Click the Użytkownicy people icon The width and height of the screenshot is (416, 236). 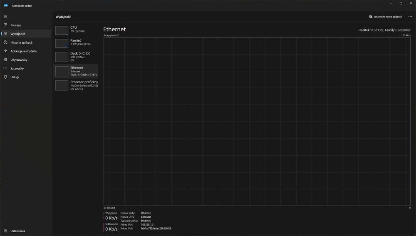[5, 60]
